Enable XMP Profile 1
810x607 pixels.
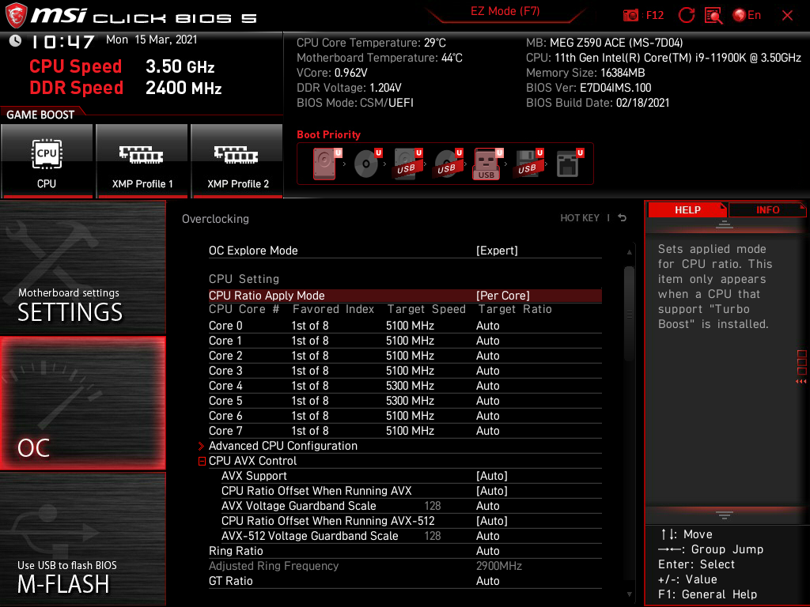pyautogui.click(x=142, y=160)
